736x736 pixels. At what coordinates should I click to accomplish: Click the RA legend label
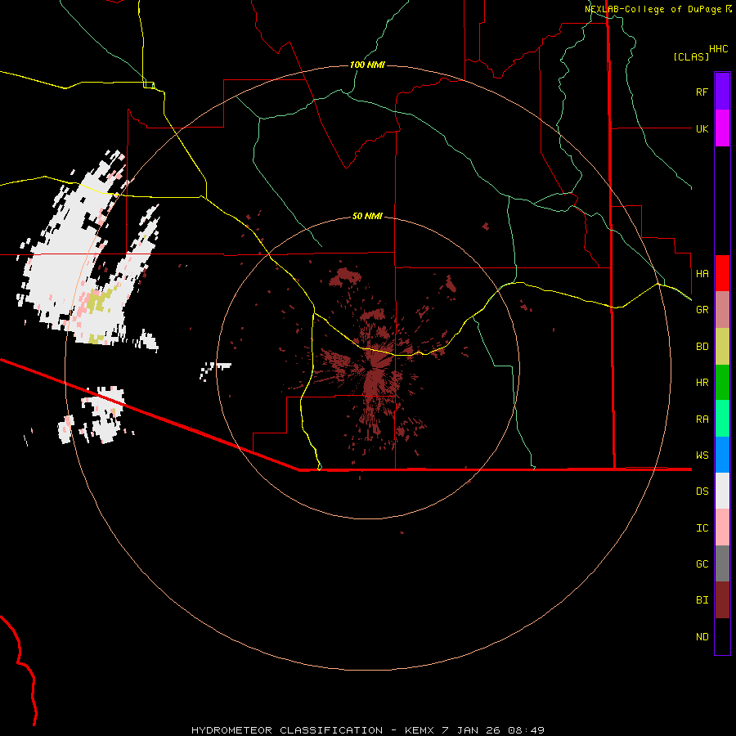coord(702,420)
